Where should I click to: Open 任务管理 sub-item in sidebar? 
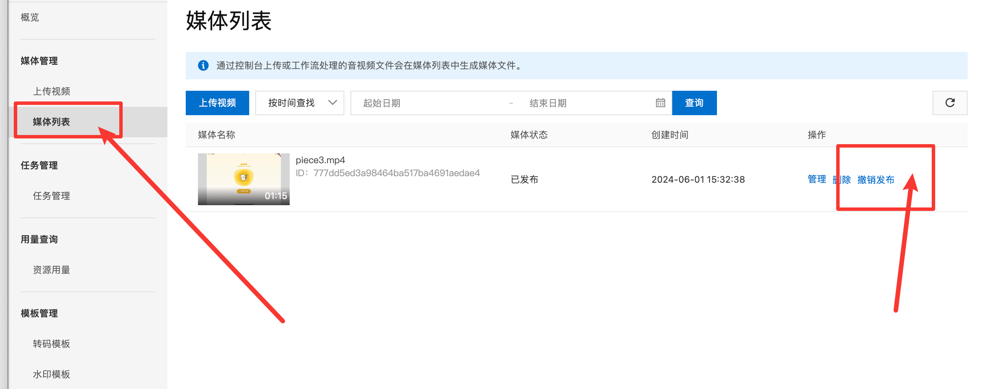click(51, 196)
